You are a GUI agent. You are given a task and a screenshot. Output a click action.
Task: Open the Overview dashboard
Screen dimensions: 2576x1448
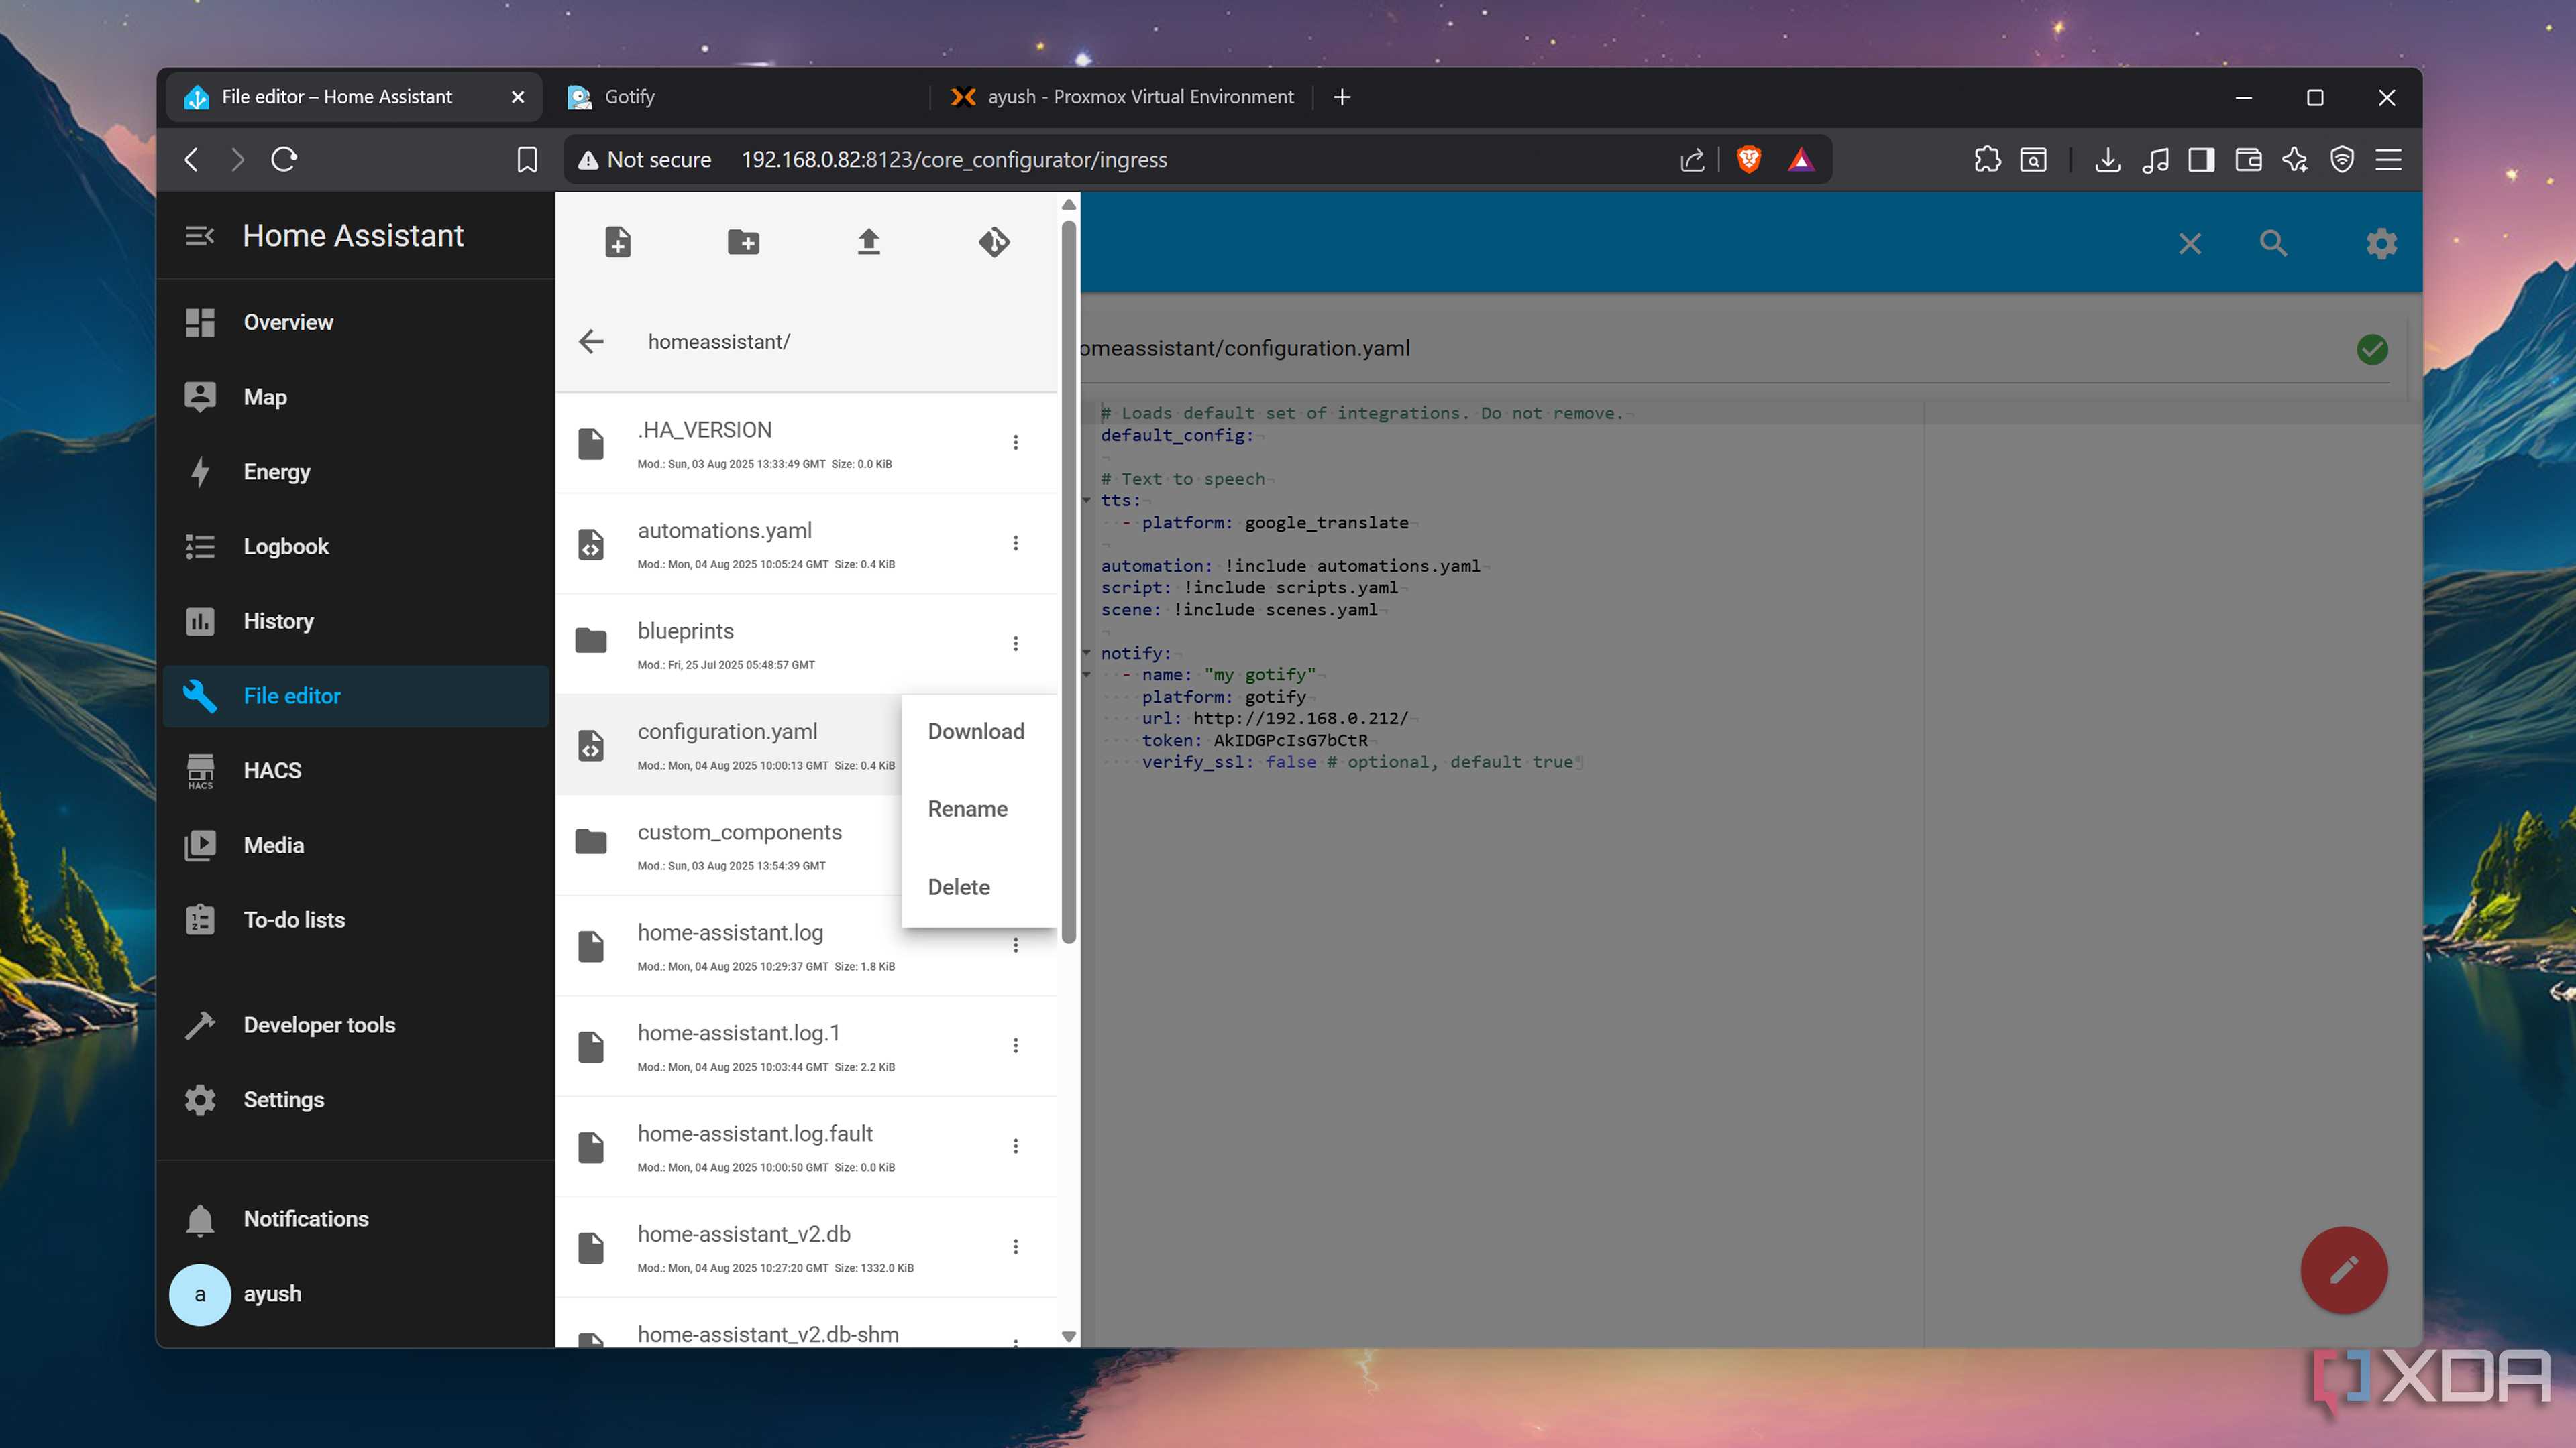click(356, 322)
